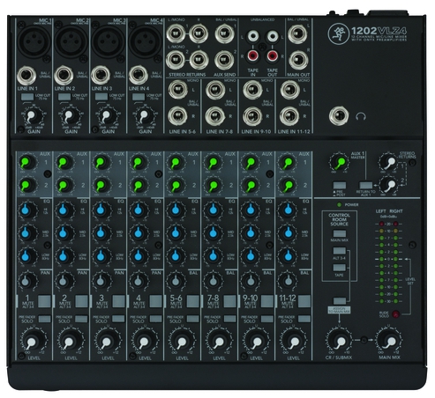Click the LINE IN 4 quarter-inch jack
This screenshot has width=435, height=398.
pos(138,75)
